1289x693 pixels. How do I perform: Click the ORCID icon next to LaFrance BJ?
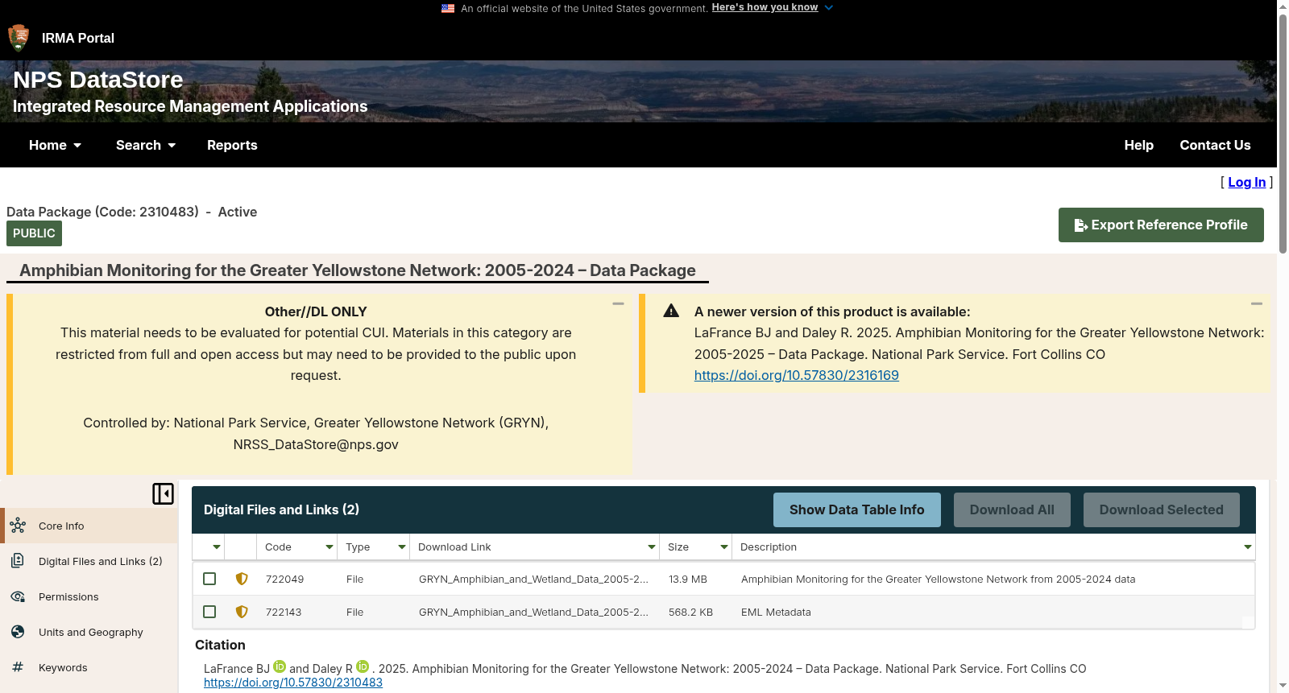coord(280,666)
